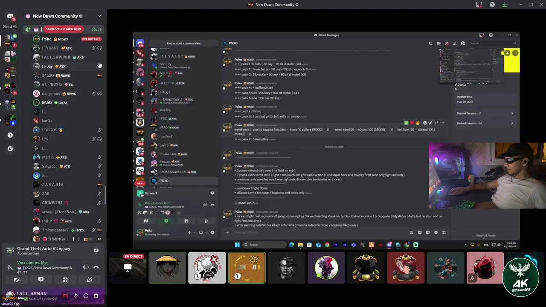The width and height of the screenshot is (546, 307).
Task: Start video call with PSIKO in stream header
Action: [439, 43]
